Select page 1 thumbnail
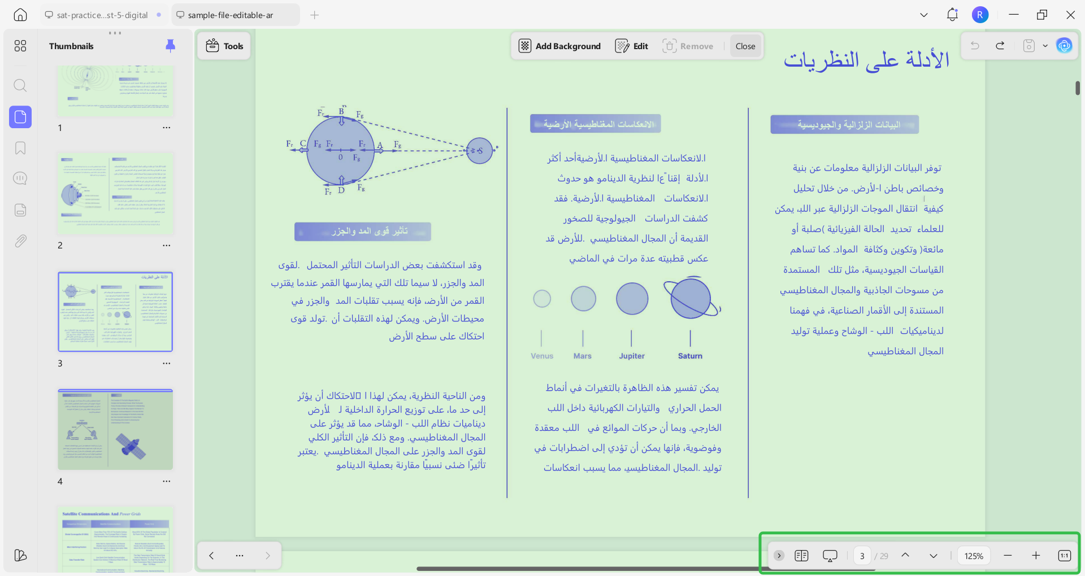Viewport: 1085px width, 576px height. 115,90
